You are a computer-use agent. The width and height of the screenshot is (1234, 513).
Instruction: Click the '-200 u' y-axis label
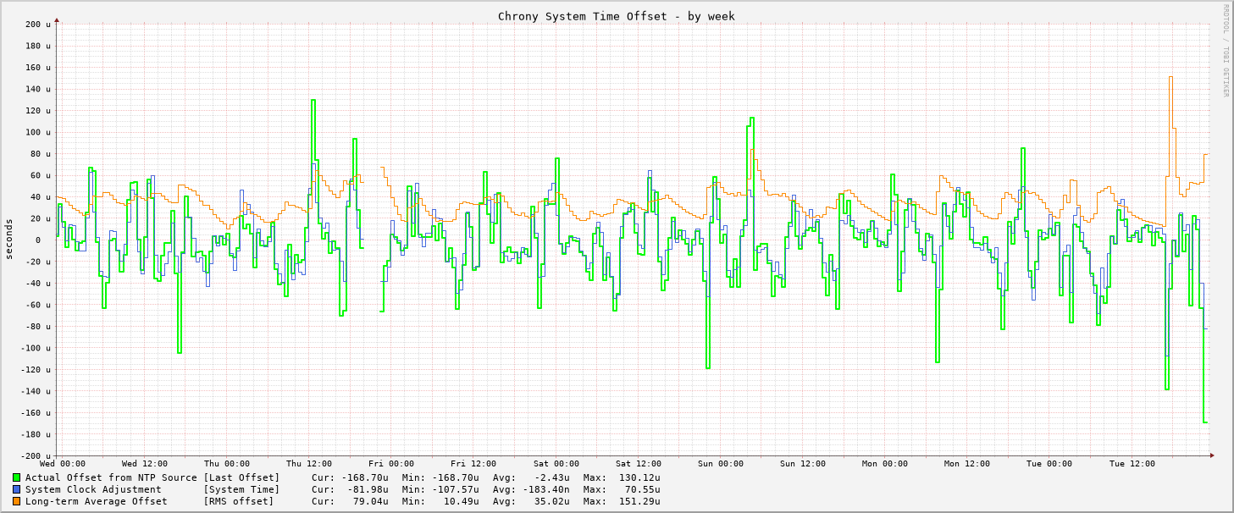tap(36, 456)
